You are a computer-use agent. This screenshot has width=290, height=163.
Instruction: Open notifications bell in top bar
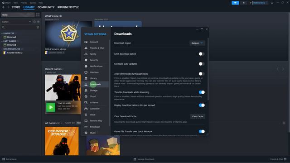coord(244,3)
